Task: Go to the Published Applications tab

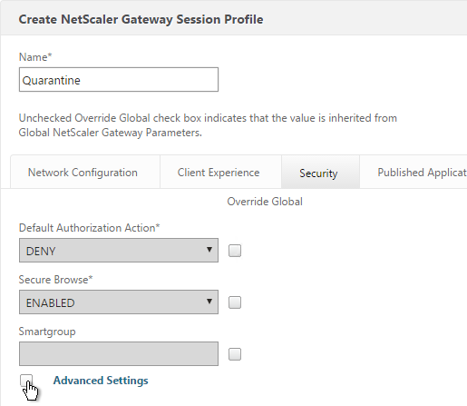Action: click(413, 172)
